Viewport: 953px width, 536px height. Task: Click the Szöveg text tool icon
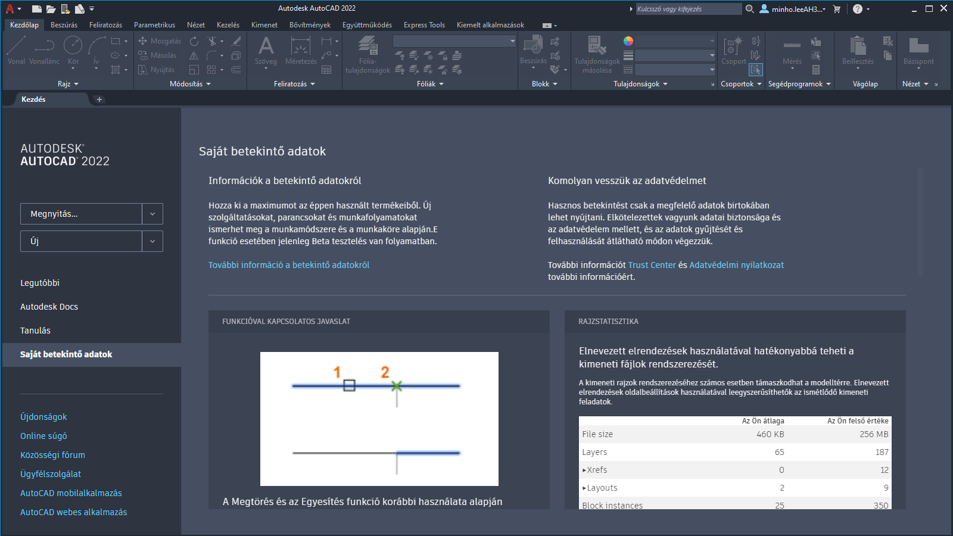coord(266,45)
